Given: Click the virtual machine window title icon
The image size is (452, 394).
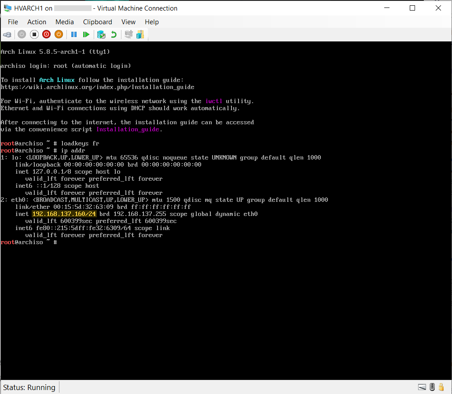Looking at the screenshot, I should (x=7, y=8).
